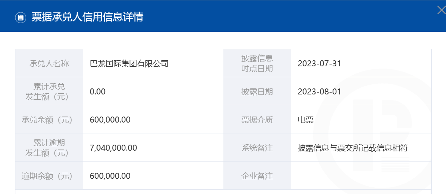Select the 披露日期 label cell
This screenshot has height=196, width=446.
(x=257, y=91)
